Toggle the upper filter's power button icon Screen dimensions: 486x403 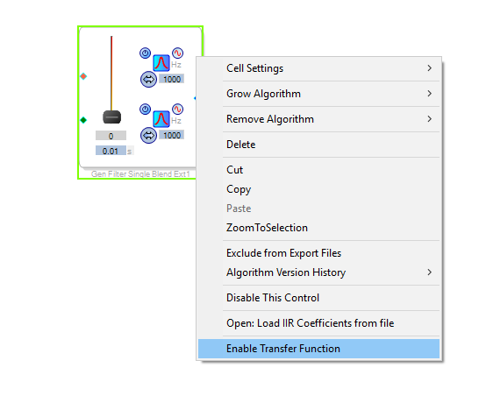(x=145, y=53)
